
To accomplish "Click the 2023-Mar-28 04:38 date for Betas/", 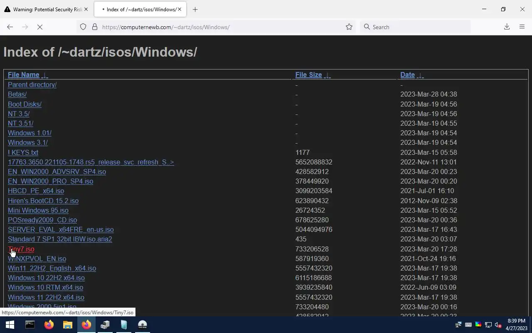I will tap(429, 94).
